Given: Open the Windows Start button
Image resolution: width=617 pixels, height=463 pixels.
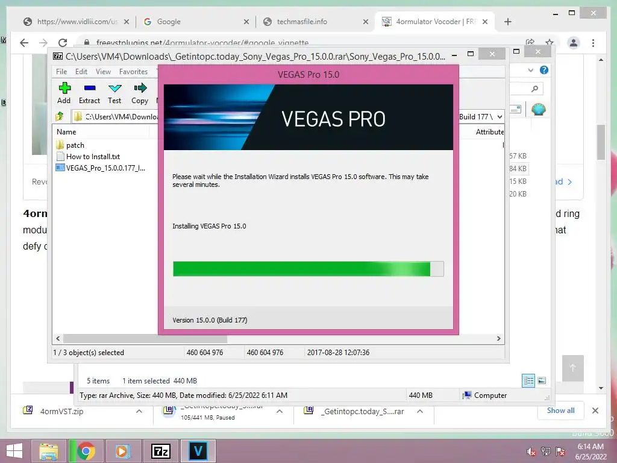Looking at the screenshot, I should (x=14, y=451).
